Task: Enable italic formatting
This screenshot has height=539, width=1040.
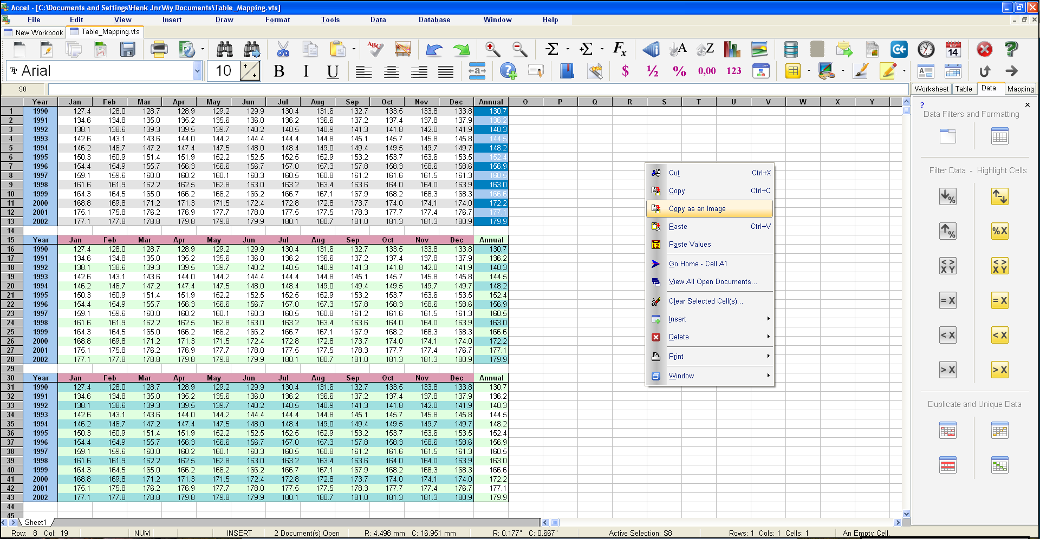Action: click(x=305, y=71)
